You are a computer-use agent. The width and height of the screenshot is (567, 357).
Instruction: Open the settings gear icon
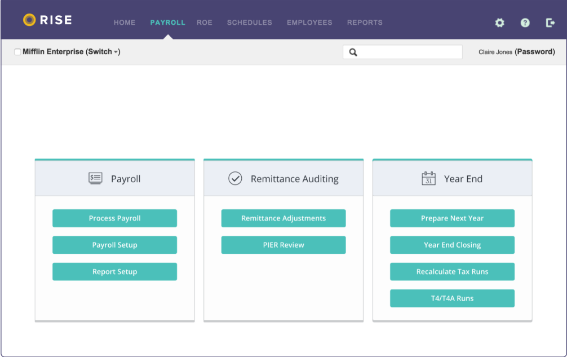pos(499,23)
